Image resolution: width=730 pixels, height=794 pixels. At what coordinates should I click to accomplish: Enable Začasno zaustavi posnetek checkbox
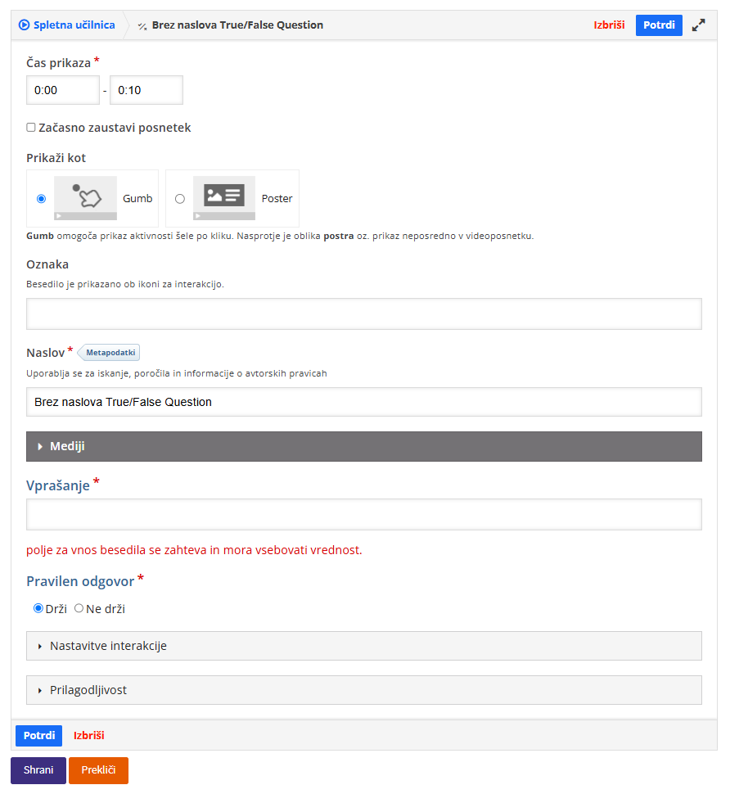click(x=31, y=128)
